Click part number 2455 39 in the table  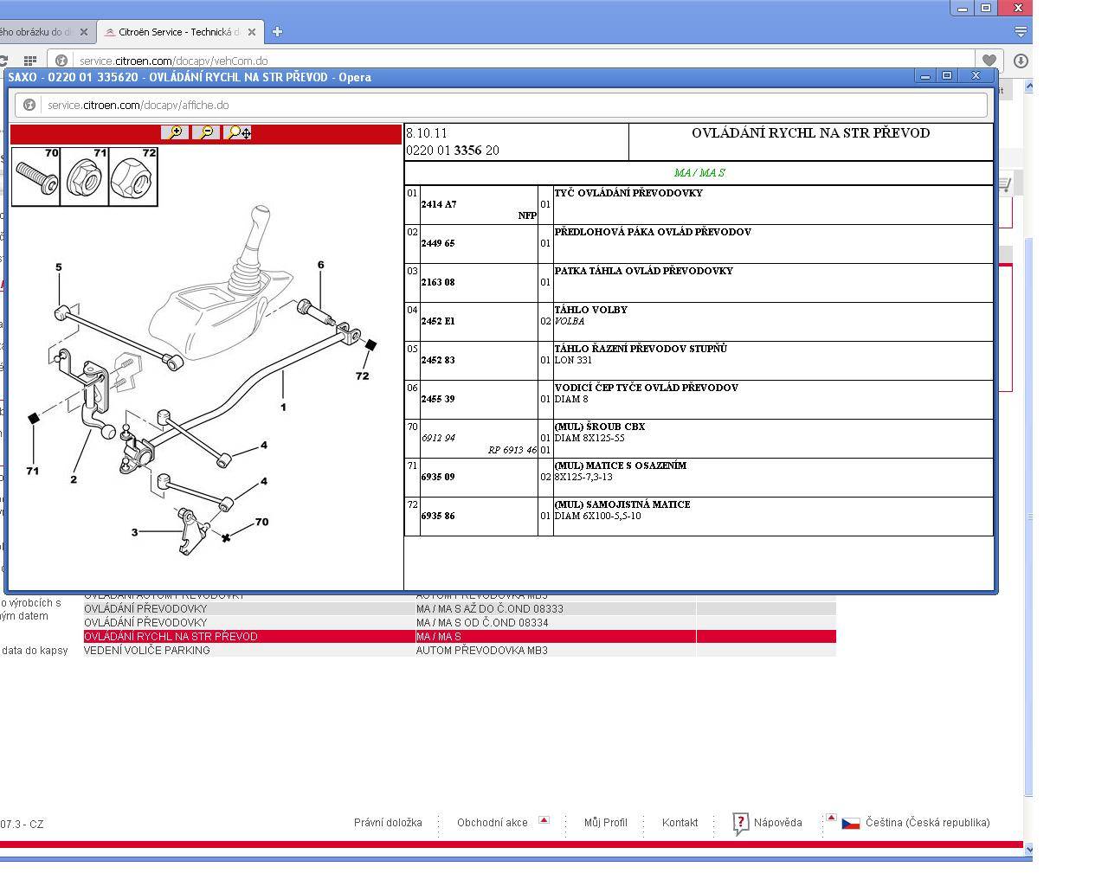click(x=437, y=400)
